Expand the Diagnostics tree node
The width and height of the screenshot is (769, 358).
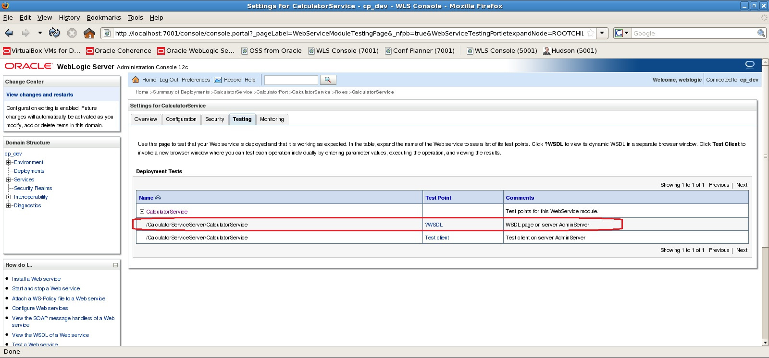[x=8, y=205]
